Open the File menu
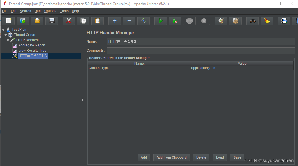298x166 pixels. [x=5, y=11]
